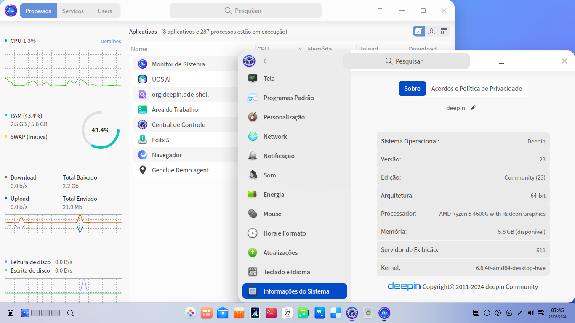The width and height of the screenshot is (575, 323).
Task: Open the File Manager dock icon
Action: point(223,313)
